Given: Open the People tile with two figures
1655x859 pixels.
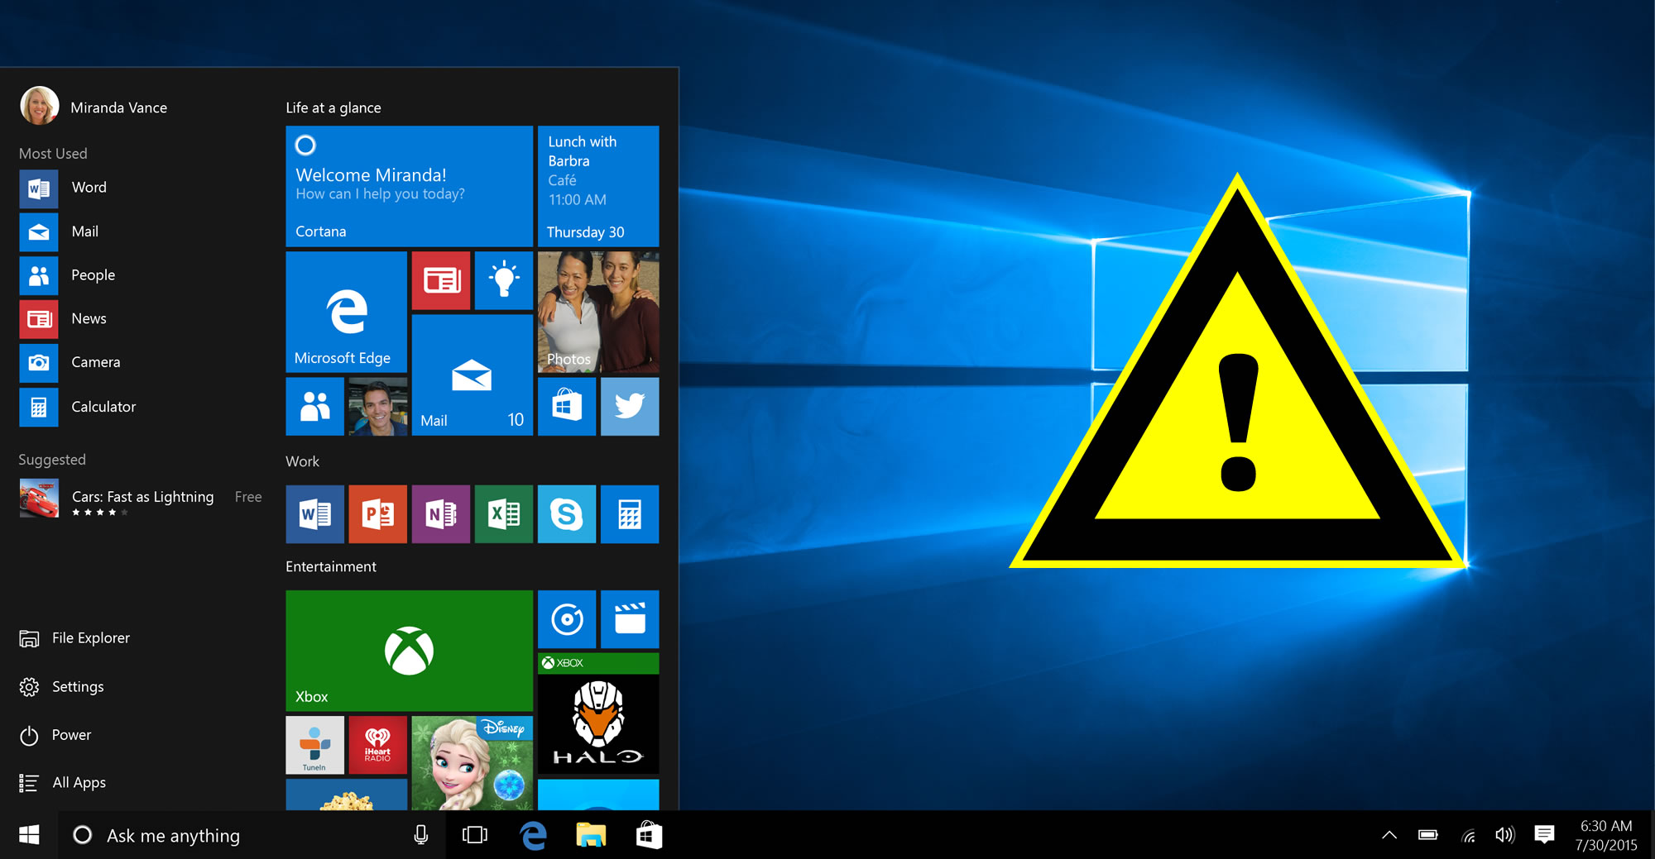Looking at the screenshot, I should 314,407.
